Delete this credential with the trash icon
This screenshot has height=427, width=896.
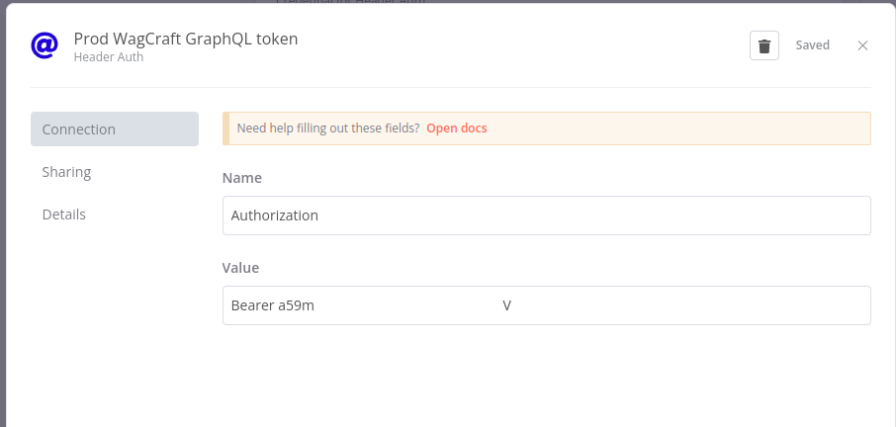764,45
